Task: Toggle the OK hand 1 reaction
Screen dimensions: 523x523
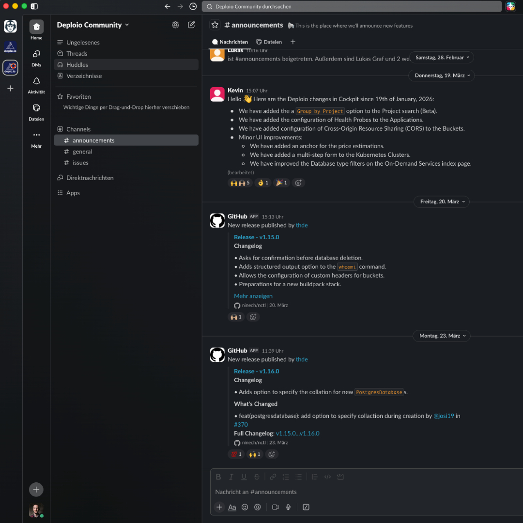Action: (x=263, y=183)
